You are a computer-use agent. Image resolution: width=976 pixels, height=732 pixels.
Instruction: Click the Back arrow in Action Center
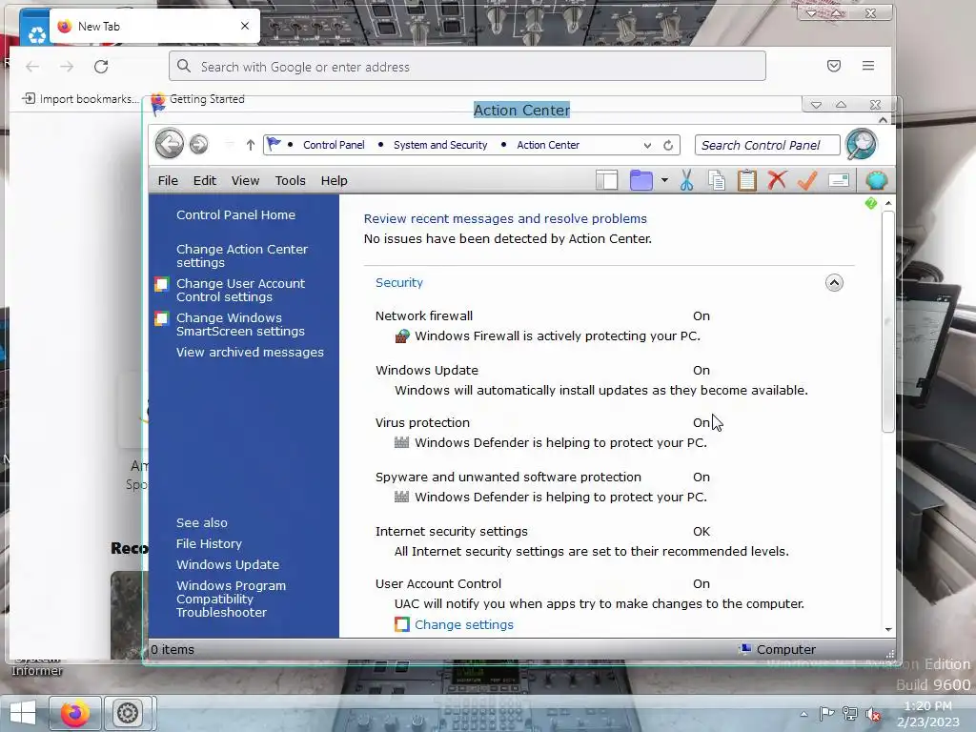169,145
